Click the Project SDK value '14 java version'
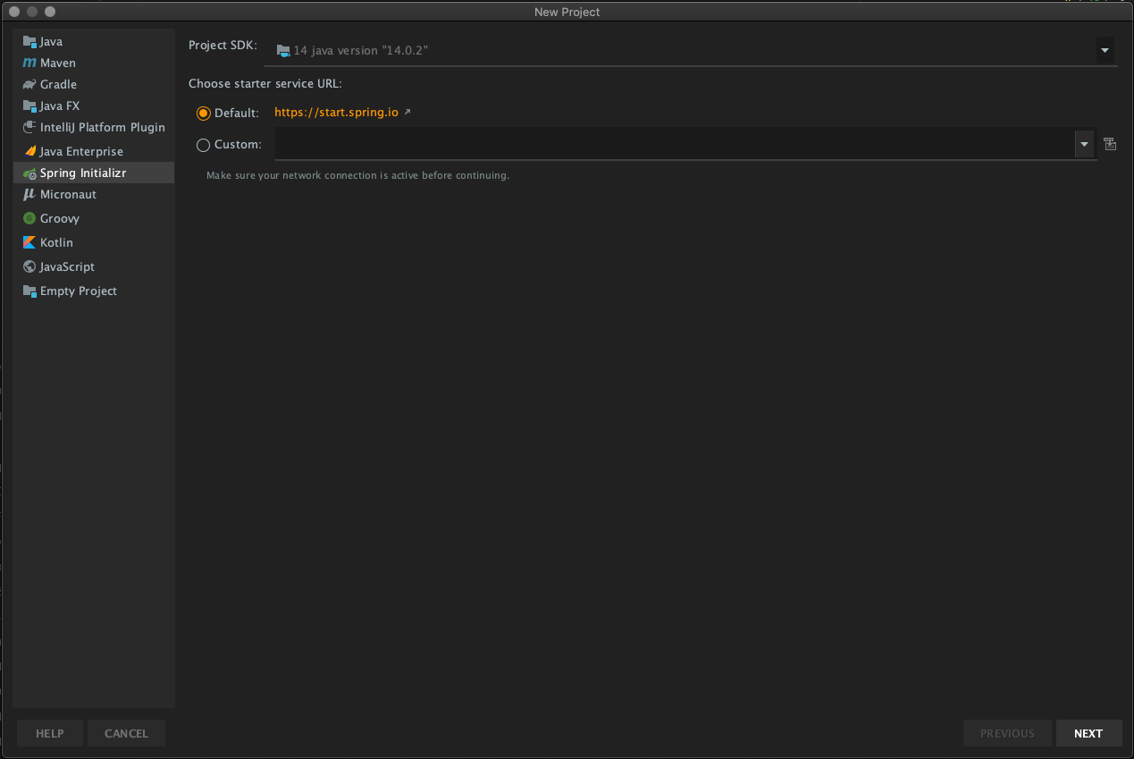This screenshot has height=759, width=1134. pyautogui.click(x=360, y=51)
